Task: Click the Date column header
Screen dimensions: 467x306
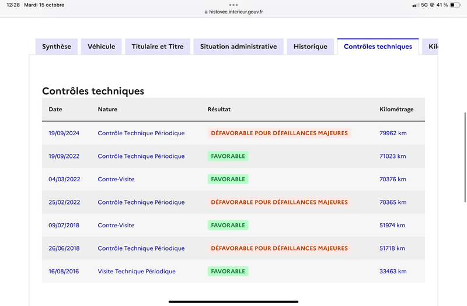Action: [x=55, y=109]
